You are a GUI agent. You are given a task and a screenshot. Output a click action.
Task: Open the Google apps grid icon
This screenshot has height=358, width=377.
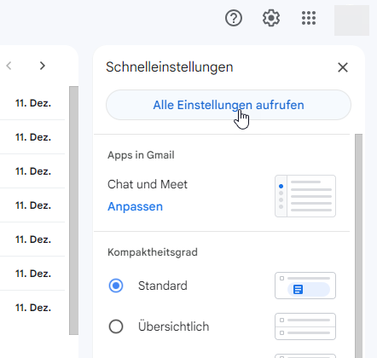coord(309,18)
